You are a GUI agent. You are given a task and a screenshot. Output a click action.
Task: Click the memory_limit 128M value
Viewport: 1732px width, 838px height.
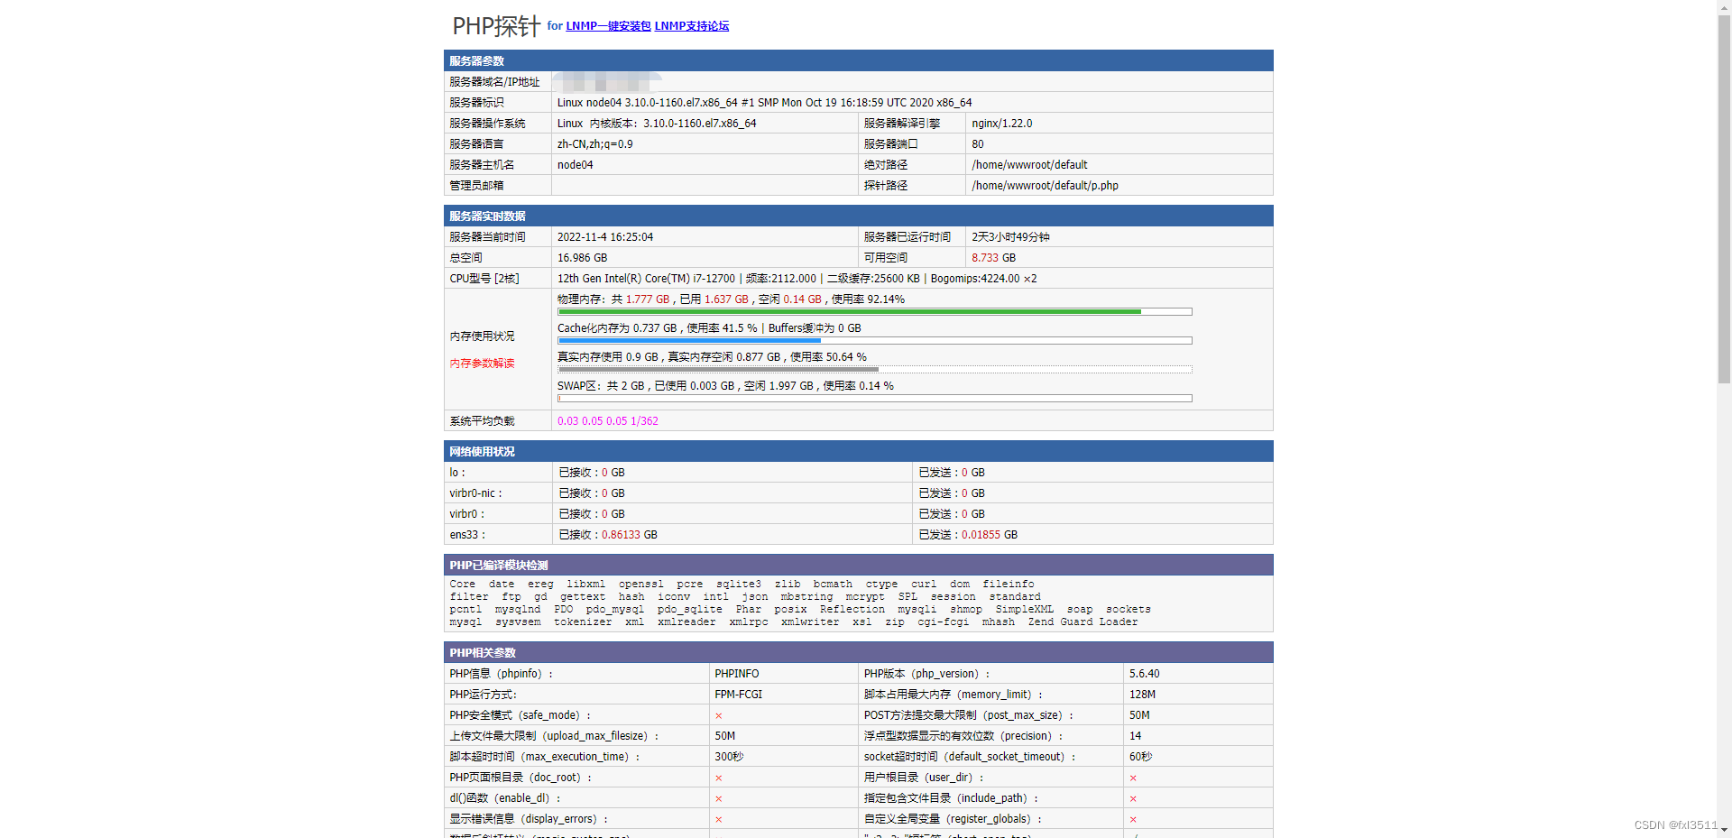1142,695
